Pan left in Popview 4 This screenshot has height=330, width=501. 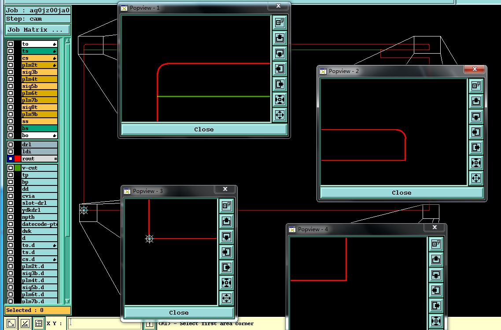click(436, 290)
